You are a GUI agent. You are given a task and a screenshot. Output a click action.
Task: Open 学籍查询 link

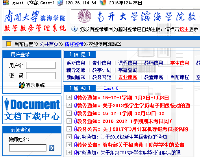click(x=128, y=70)
